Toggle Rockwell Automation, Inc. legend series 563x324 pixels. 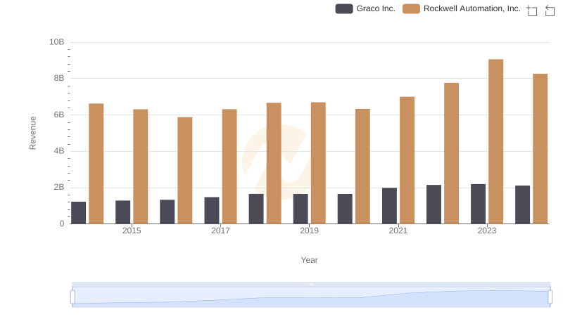pos(462,8)
